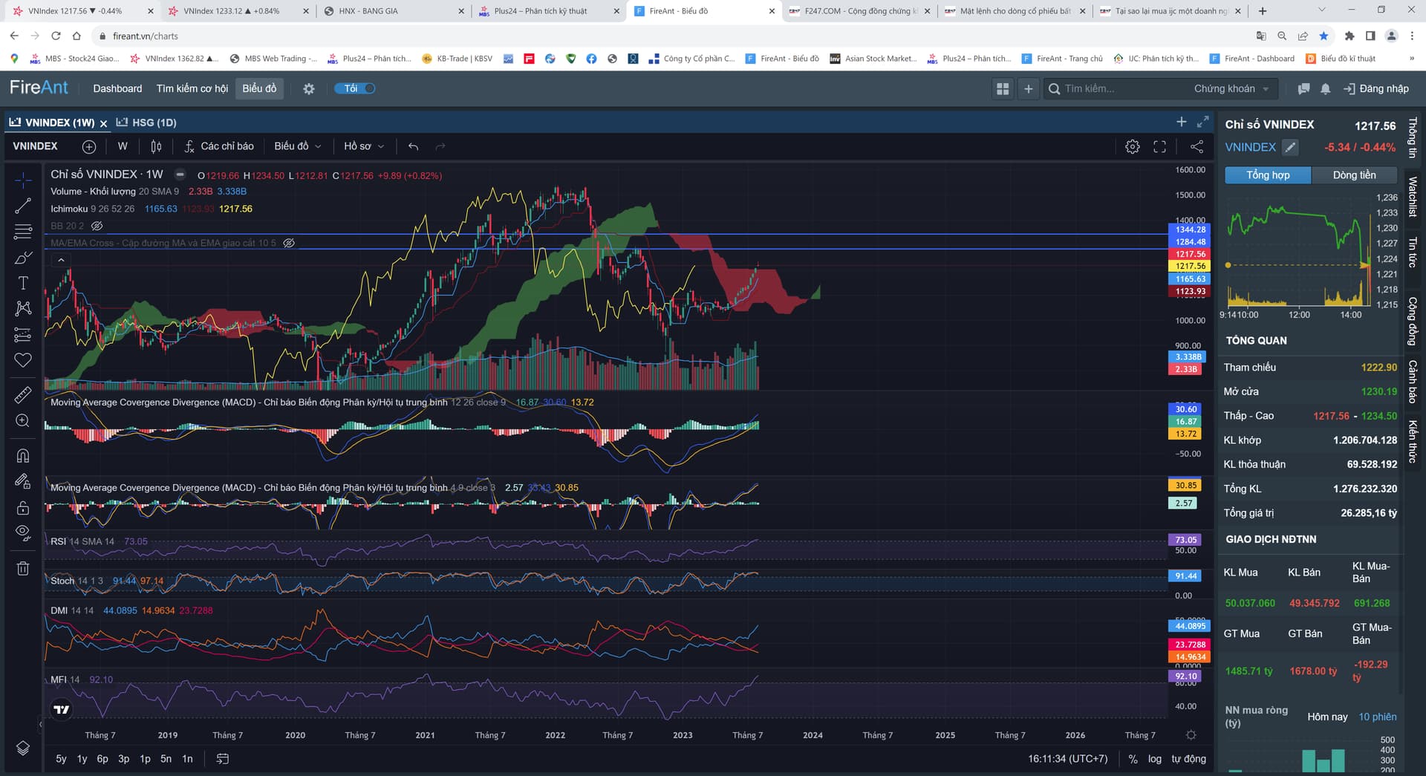
Task: Open the weekly W timeframe selector
Action: [x=123, y=146]
